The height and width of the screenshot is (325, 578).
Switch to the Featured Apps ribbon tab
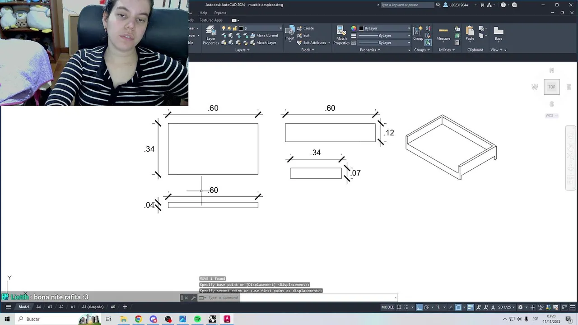211,20
